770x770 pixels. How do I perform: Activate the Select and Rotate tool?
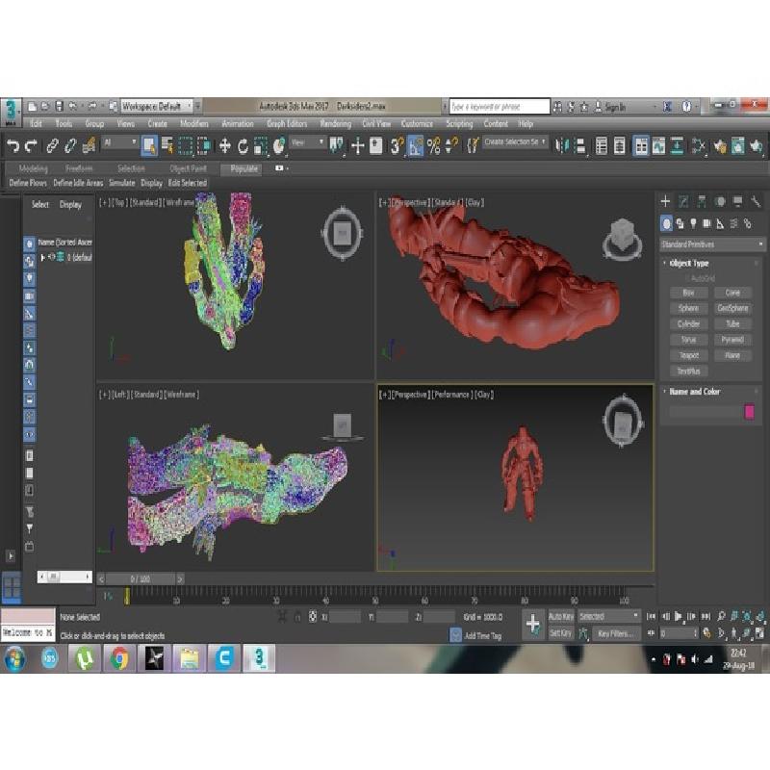243,146
